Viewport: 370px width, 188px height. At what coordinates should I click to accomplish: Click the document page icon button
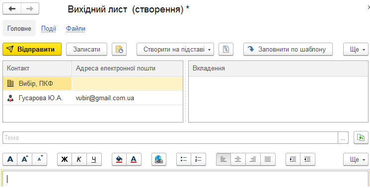click(226, 49)
